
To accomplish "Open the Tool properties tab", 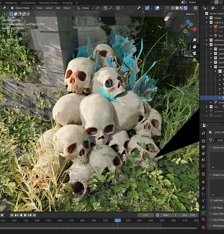I will pyautogui.click(x=203, y=133).
